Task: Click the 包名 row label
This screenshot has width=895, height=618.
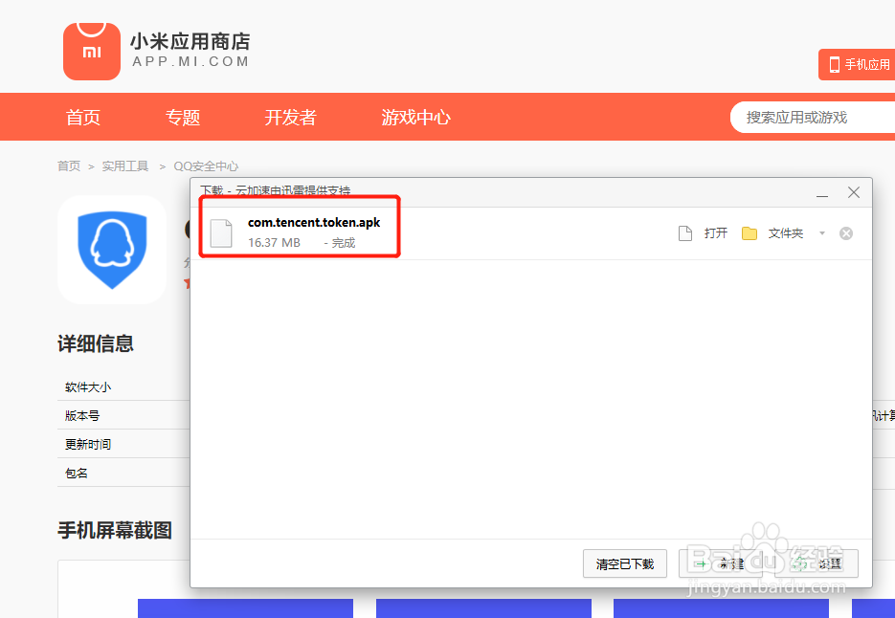Action: [77, 473]
